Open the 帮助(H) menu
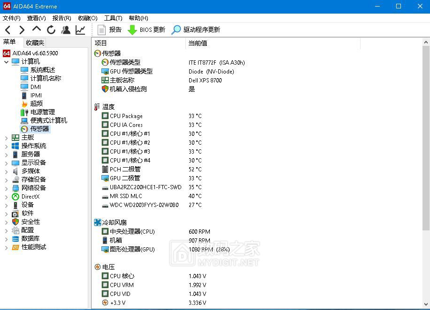 coord(138,18)
